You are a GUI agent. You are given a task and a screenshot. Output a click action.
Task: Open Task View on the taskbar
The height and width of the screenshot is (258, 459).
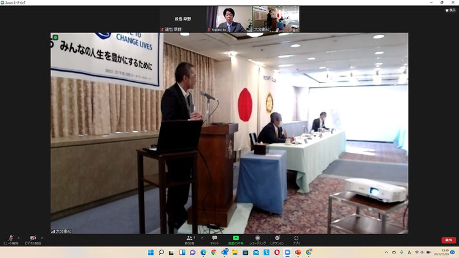[172, 252]
